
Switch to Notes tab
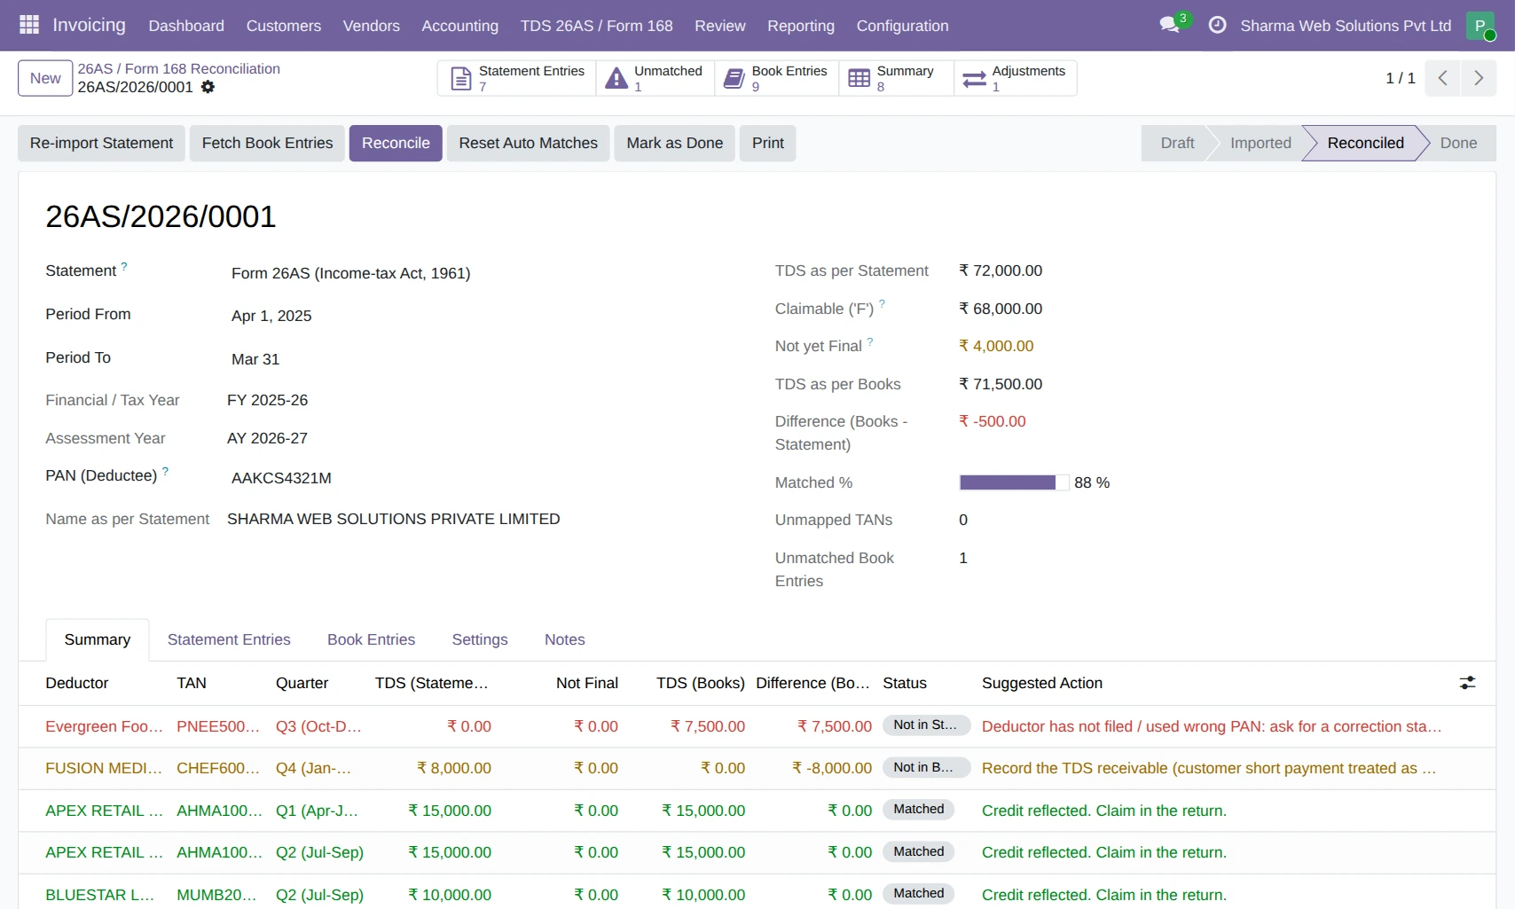(565, 639)
